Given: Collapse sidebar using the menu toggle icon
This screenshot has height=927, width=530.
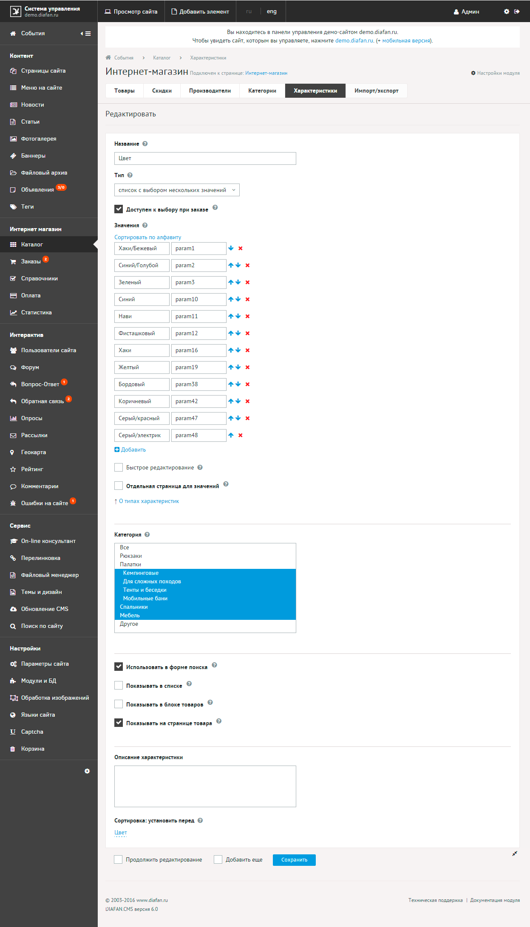Looking at the screenshot, I should click(86, 34).
